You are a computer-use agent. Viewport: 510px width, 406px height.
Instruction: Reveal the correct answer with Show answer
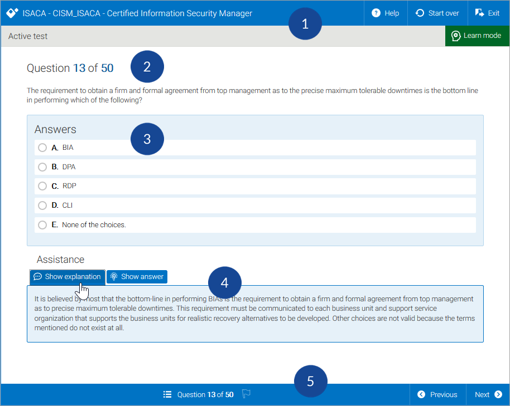137,277
